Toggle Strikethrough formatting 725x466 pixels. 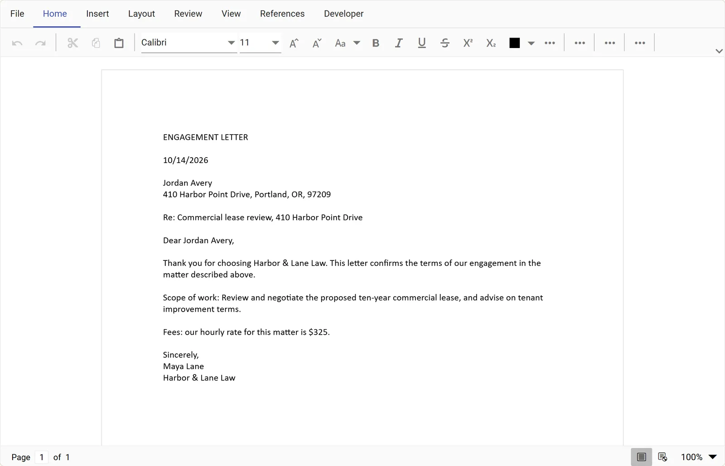[x=445, y=43]
